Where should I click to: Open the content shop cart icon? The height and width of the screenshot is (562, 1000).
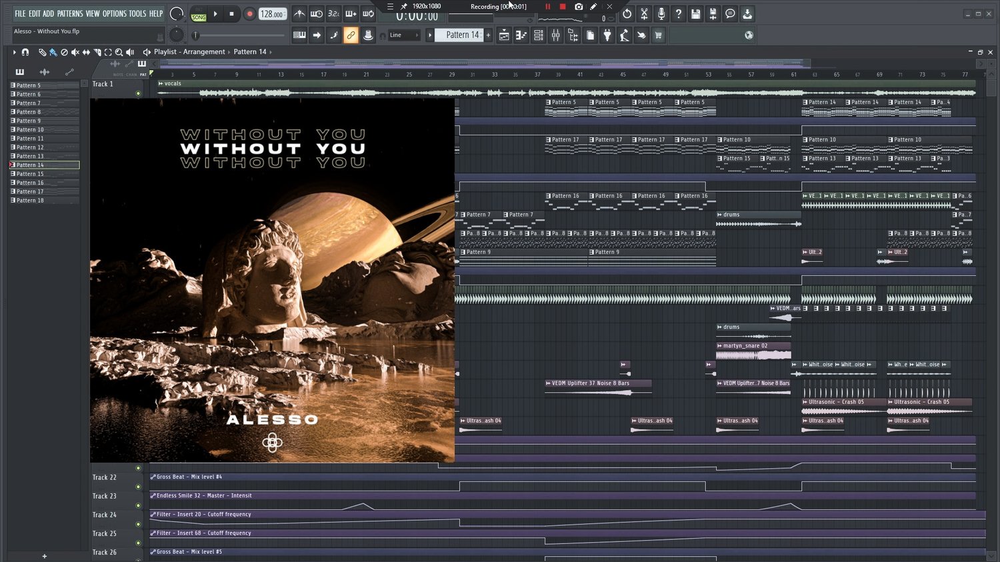coord(659,35)
